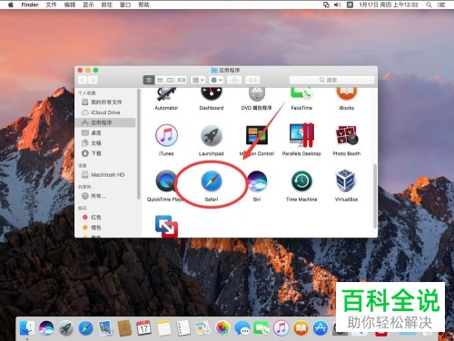Screen dimensions: 454x341
Task: Go forward with the Finder forward arrow
Action: click(93, 80)
